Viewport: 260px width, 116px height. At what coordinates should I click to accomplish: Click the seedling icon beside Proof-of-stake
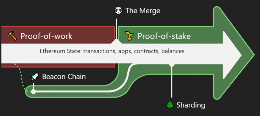point(129,36)
